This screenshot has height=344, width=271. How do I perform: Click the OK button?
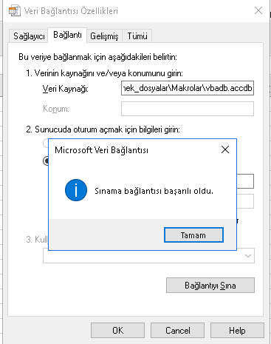coord(117,330)
